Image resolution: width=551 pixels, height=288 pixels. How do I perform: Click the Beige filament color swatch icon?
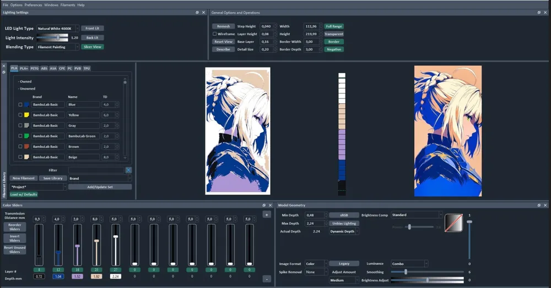26,157
